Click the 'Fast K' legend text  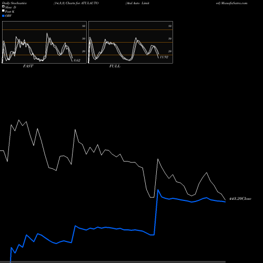(10, 12)
